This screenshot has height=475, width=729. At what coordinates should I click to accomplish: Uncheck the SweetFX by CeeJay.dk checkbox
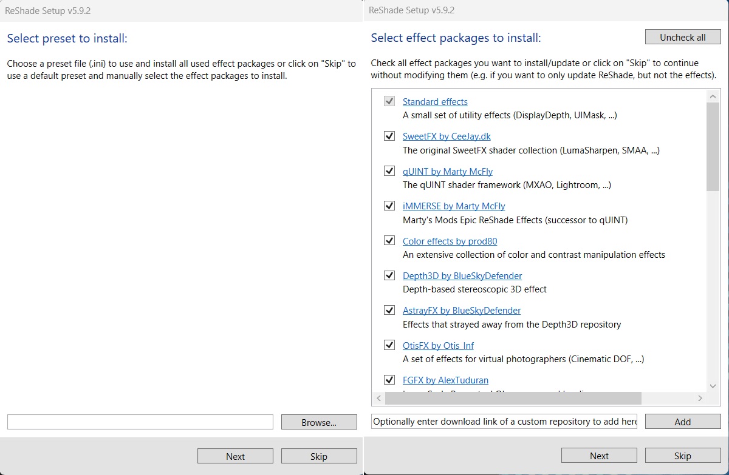389,136
